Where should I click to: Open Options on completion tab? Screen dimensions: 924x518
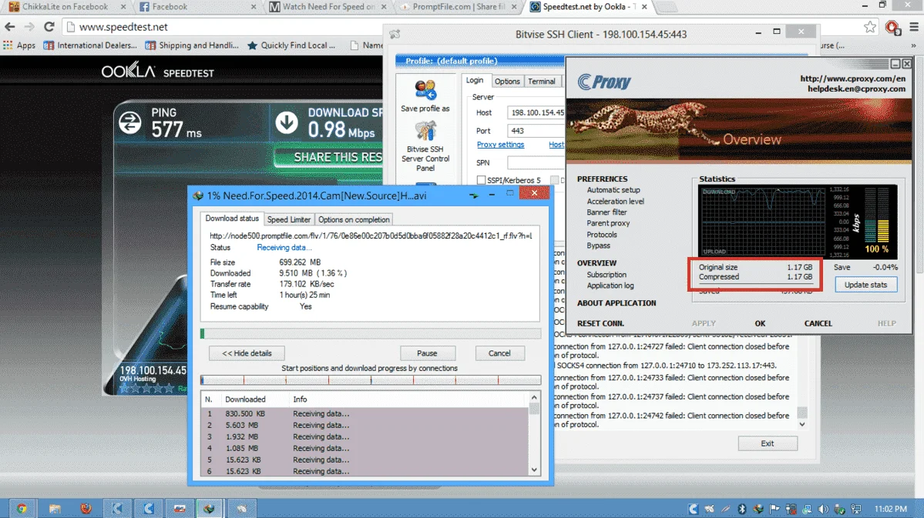(354, 219)
